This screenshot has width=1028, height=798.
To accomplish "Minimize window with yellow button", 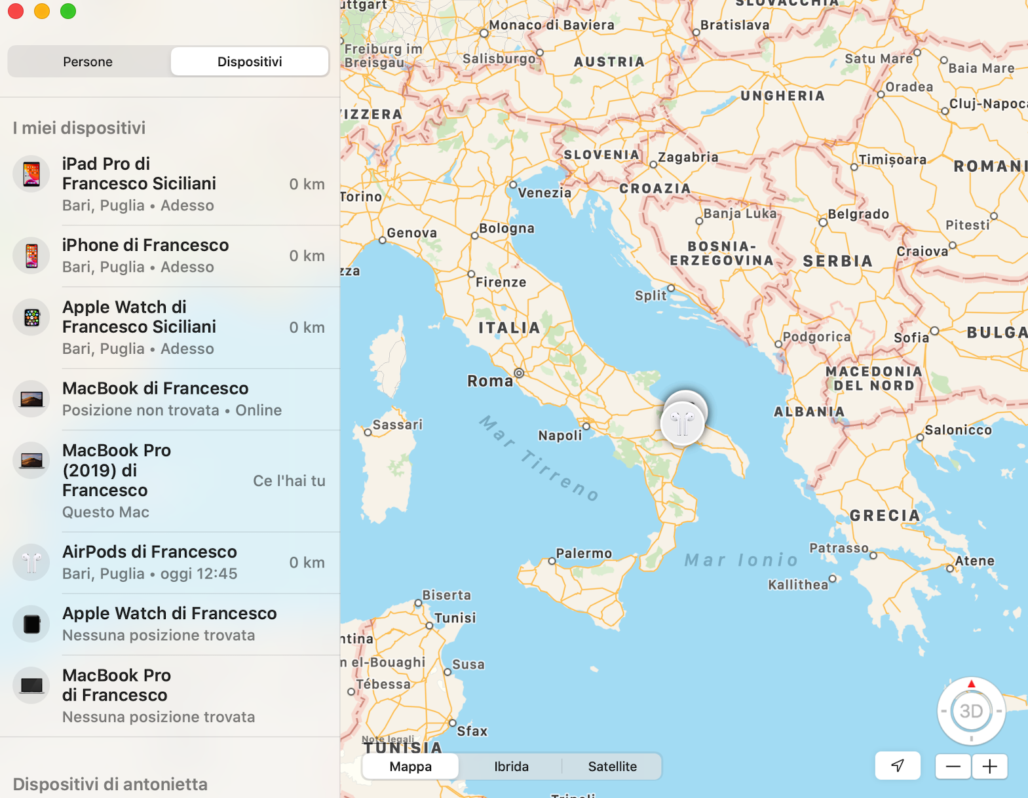I will [x=42, y=11].
